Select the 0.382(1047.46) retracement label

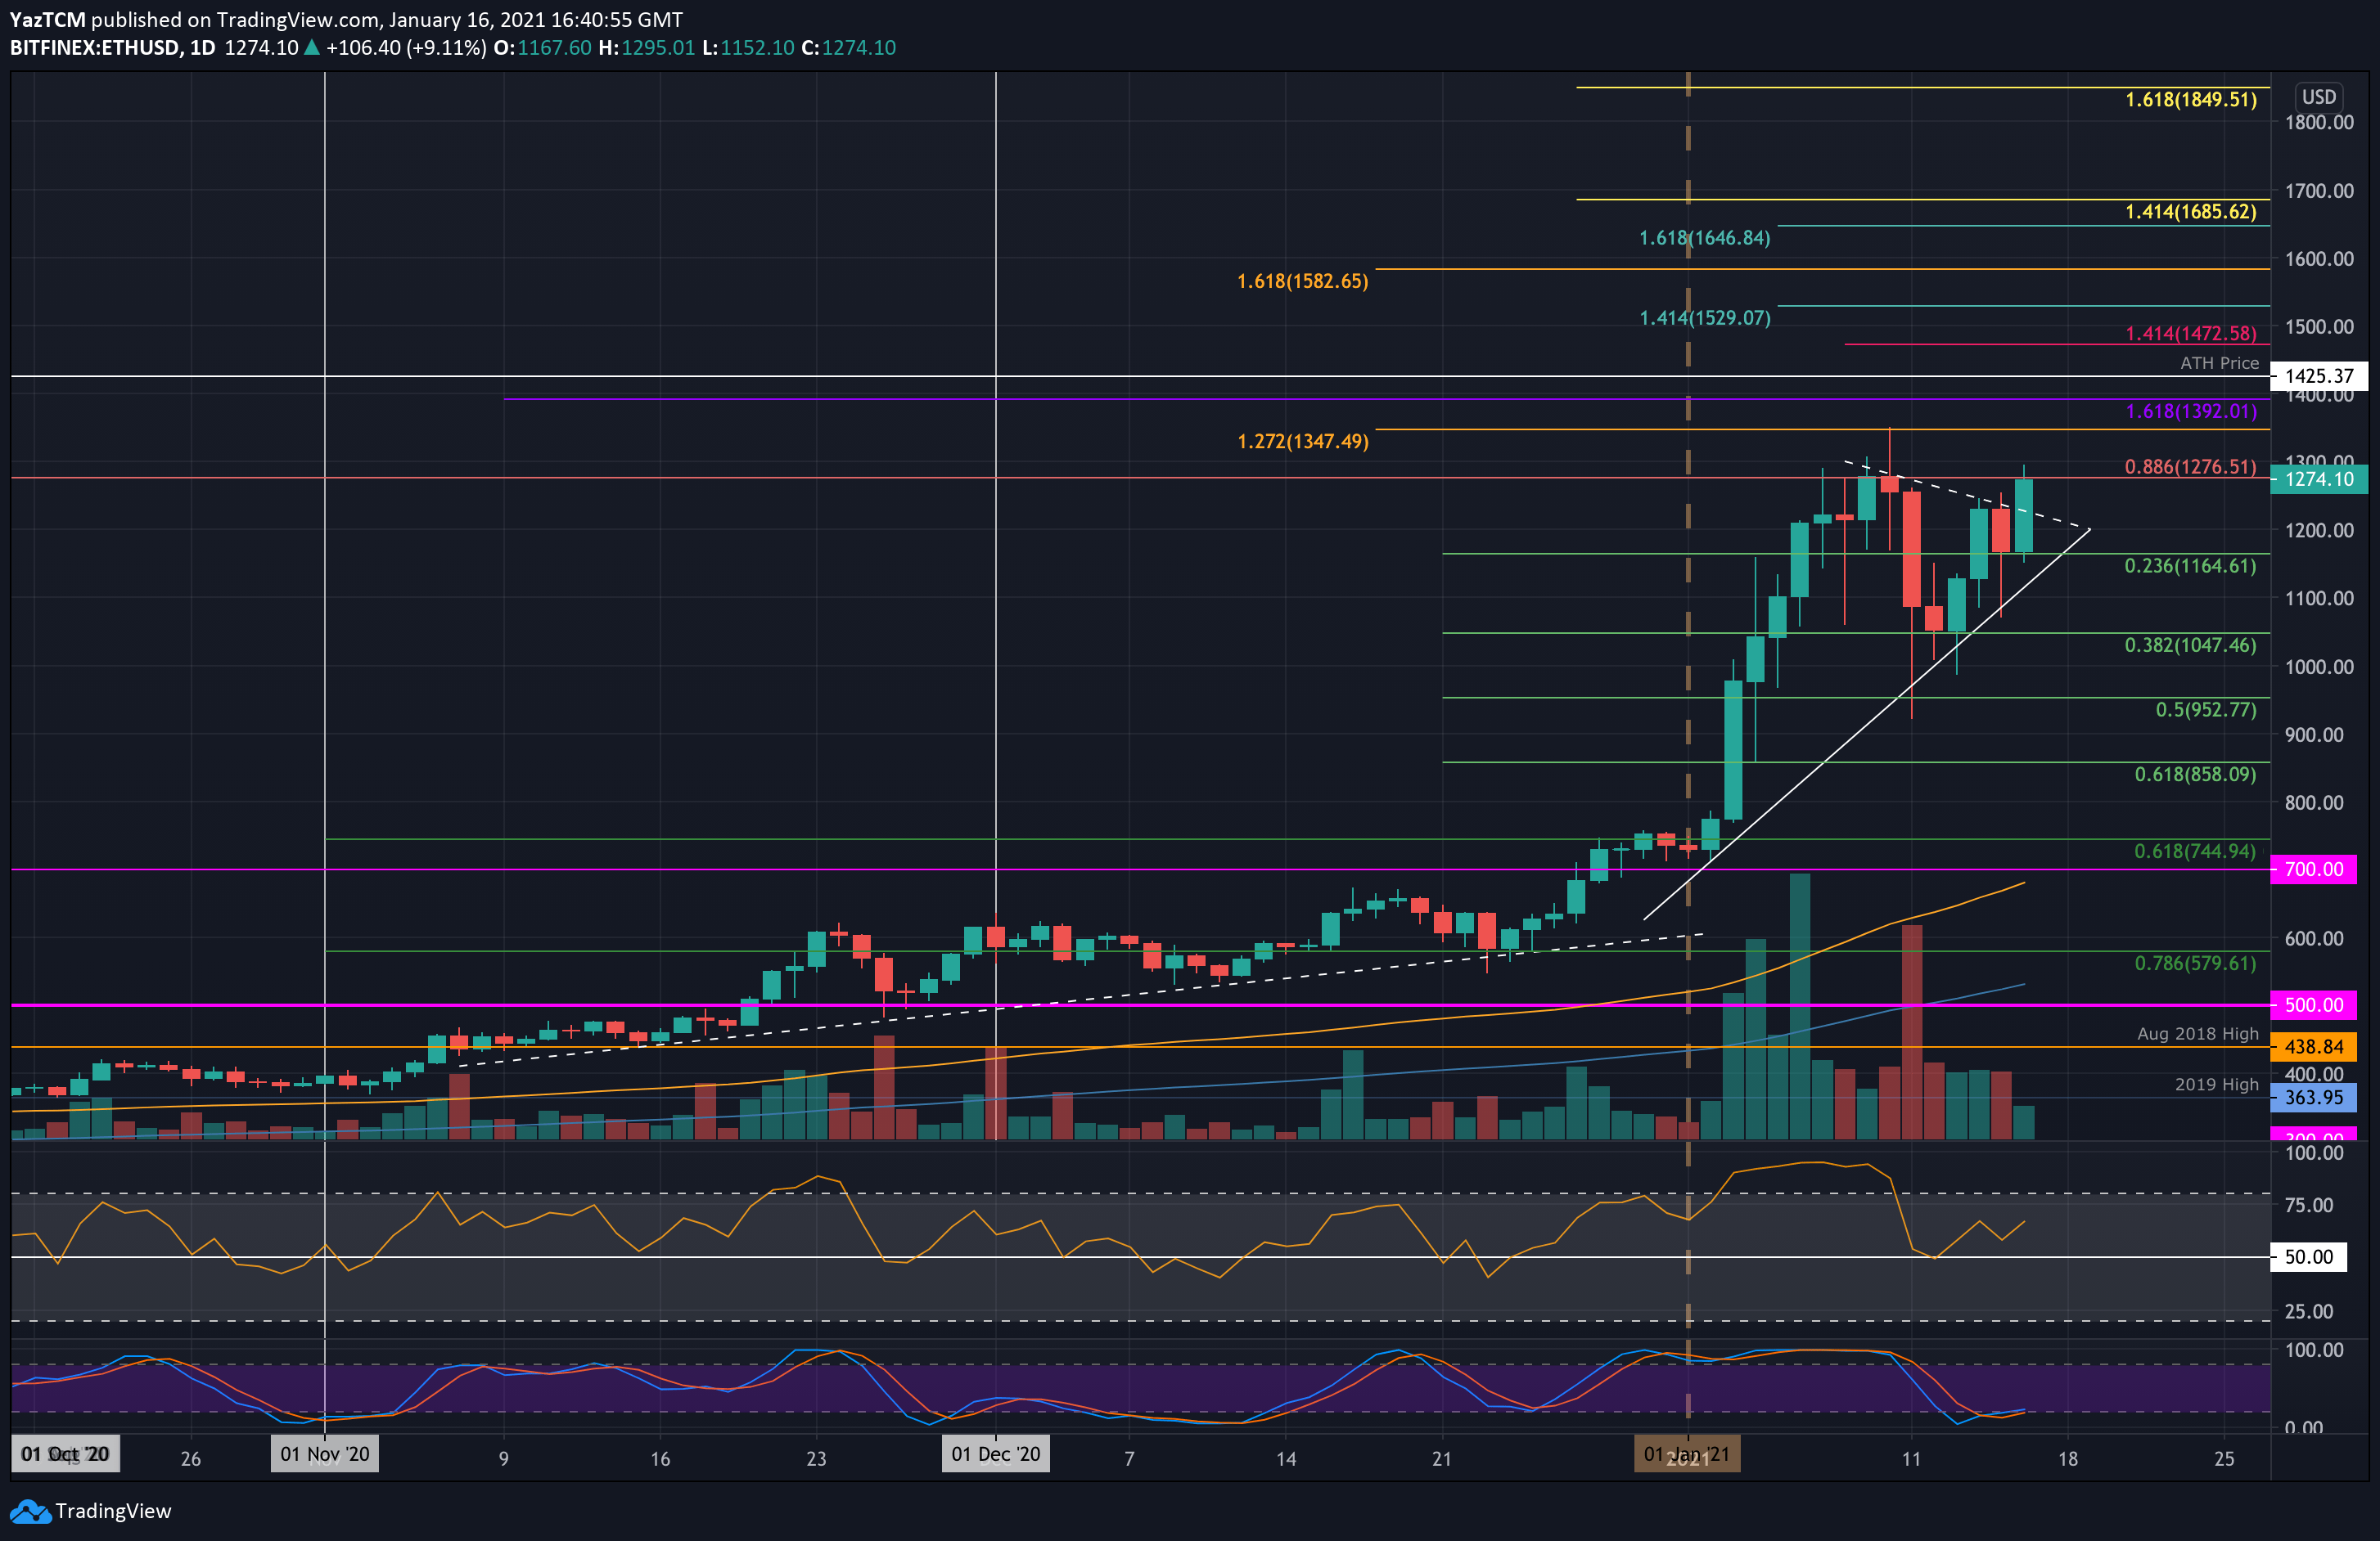[2191, 645]
